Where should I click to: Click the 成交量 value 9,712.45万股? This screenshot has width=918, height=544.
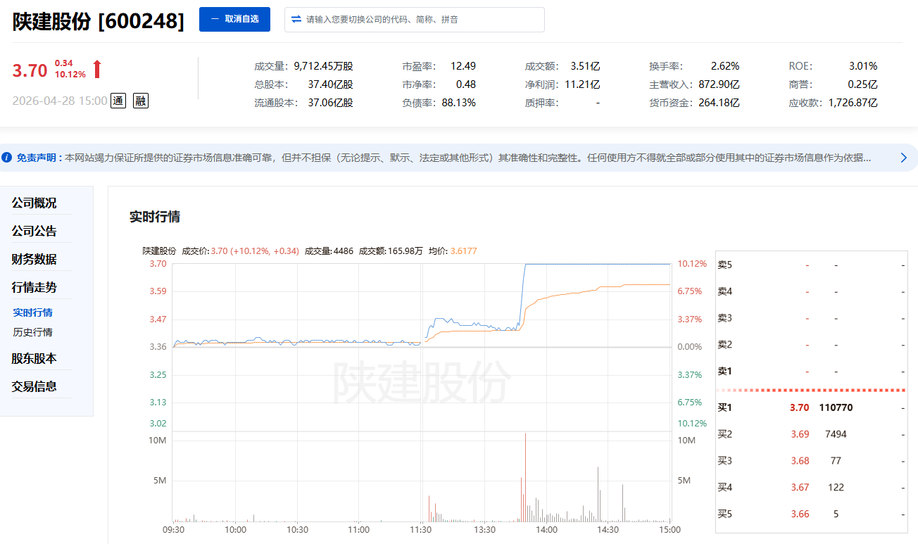(x=323, y=66)
